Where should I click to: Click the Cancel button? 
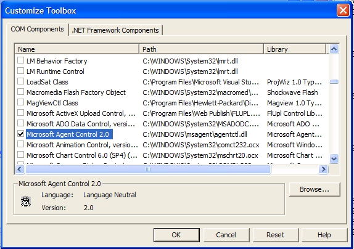[x=226, y=235]
